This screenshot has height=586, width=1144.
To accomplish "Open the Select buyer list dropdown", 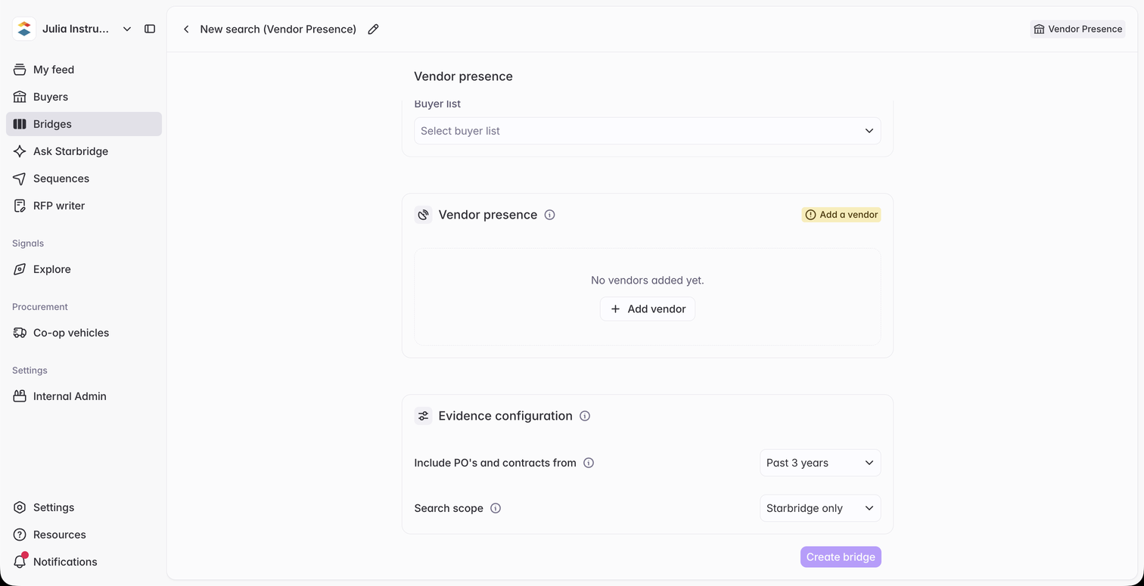I will 648,131.
